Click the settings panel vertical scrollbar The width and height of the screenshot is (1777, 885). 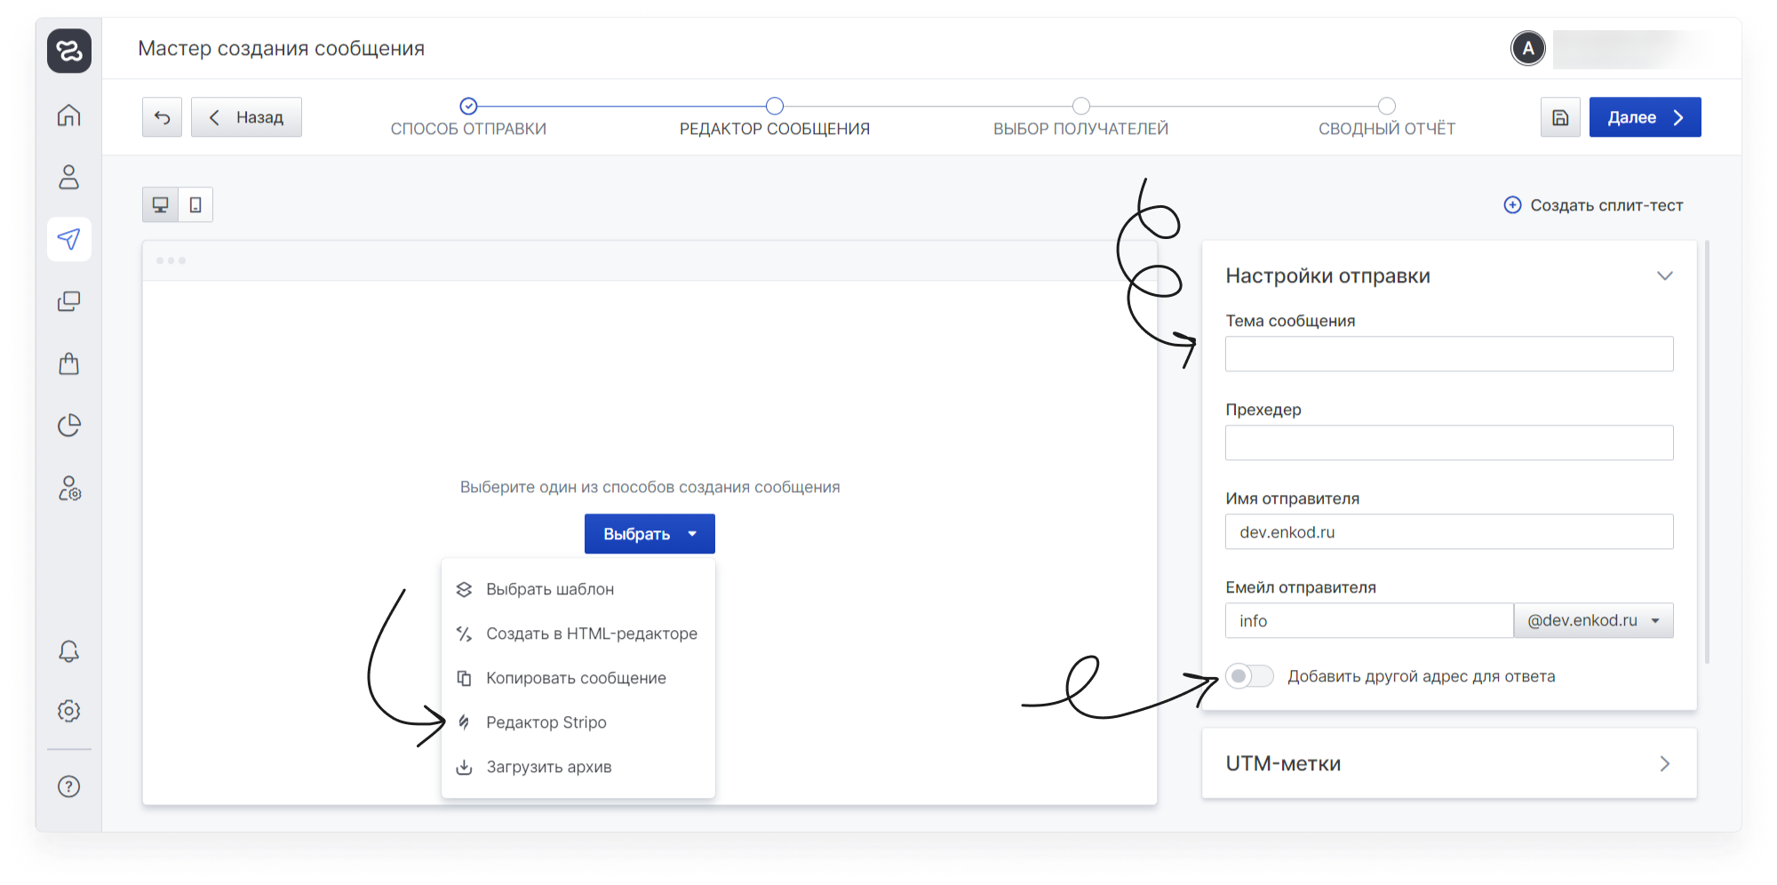[1708, 452]
